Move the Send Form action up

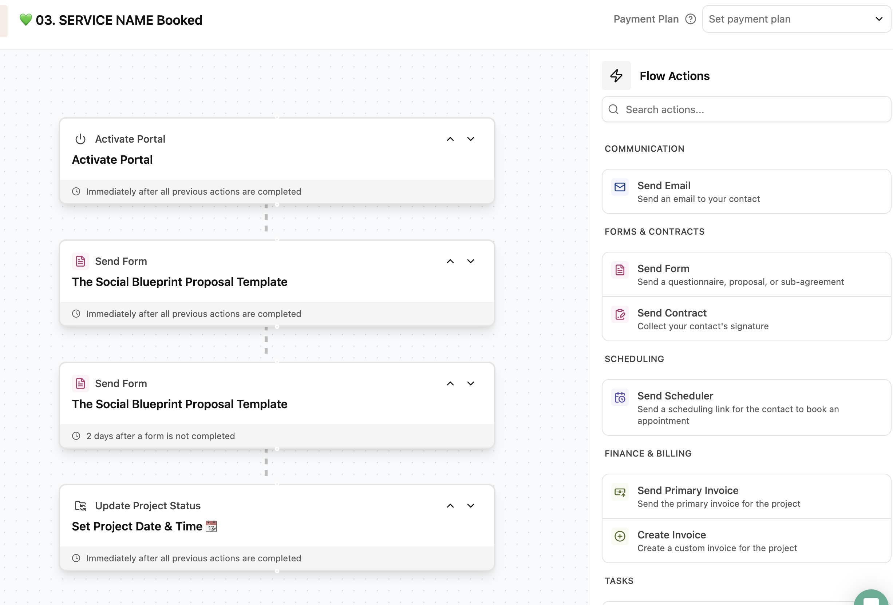(450, 261)
